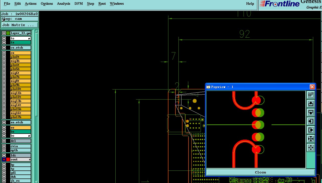The width and height of the screenshot is (322, 183).
Task: Open the DFM menu
Action: coord(79,4)
